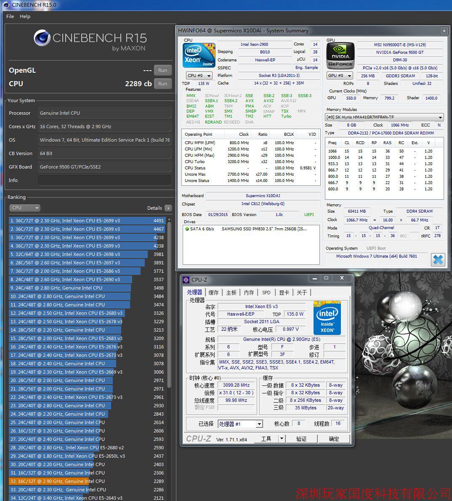Click the Processor field Genuine Intel CPU
This screenshot has height=501, width=452.
pos(105,113)
